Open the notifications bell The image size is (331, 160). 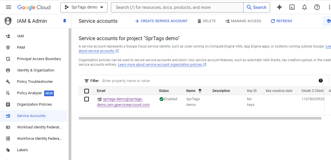[305, 7]
